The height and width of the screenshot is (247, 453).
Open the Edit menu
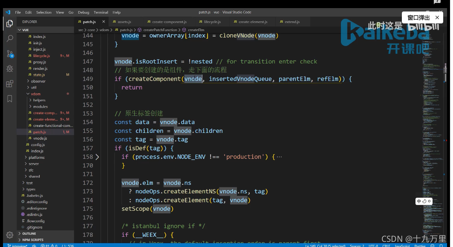click(x=28, y=12)
